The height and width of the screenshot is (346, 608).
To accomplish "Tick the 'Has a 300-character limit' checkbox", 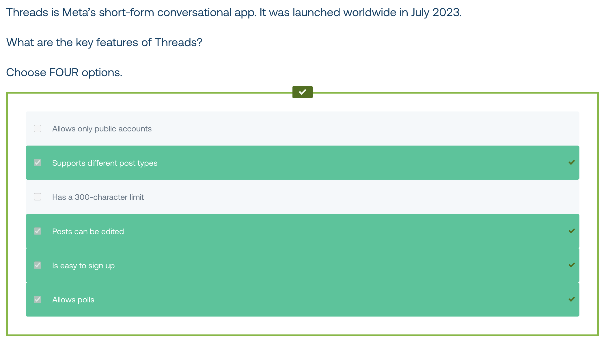I will [38, 197].
